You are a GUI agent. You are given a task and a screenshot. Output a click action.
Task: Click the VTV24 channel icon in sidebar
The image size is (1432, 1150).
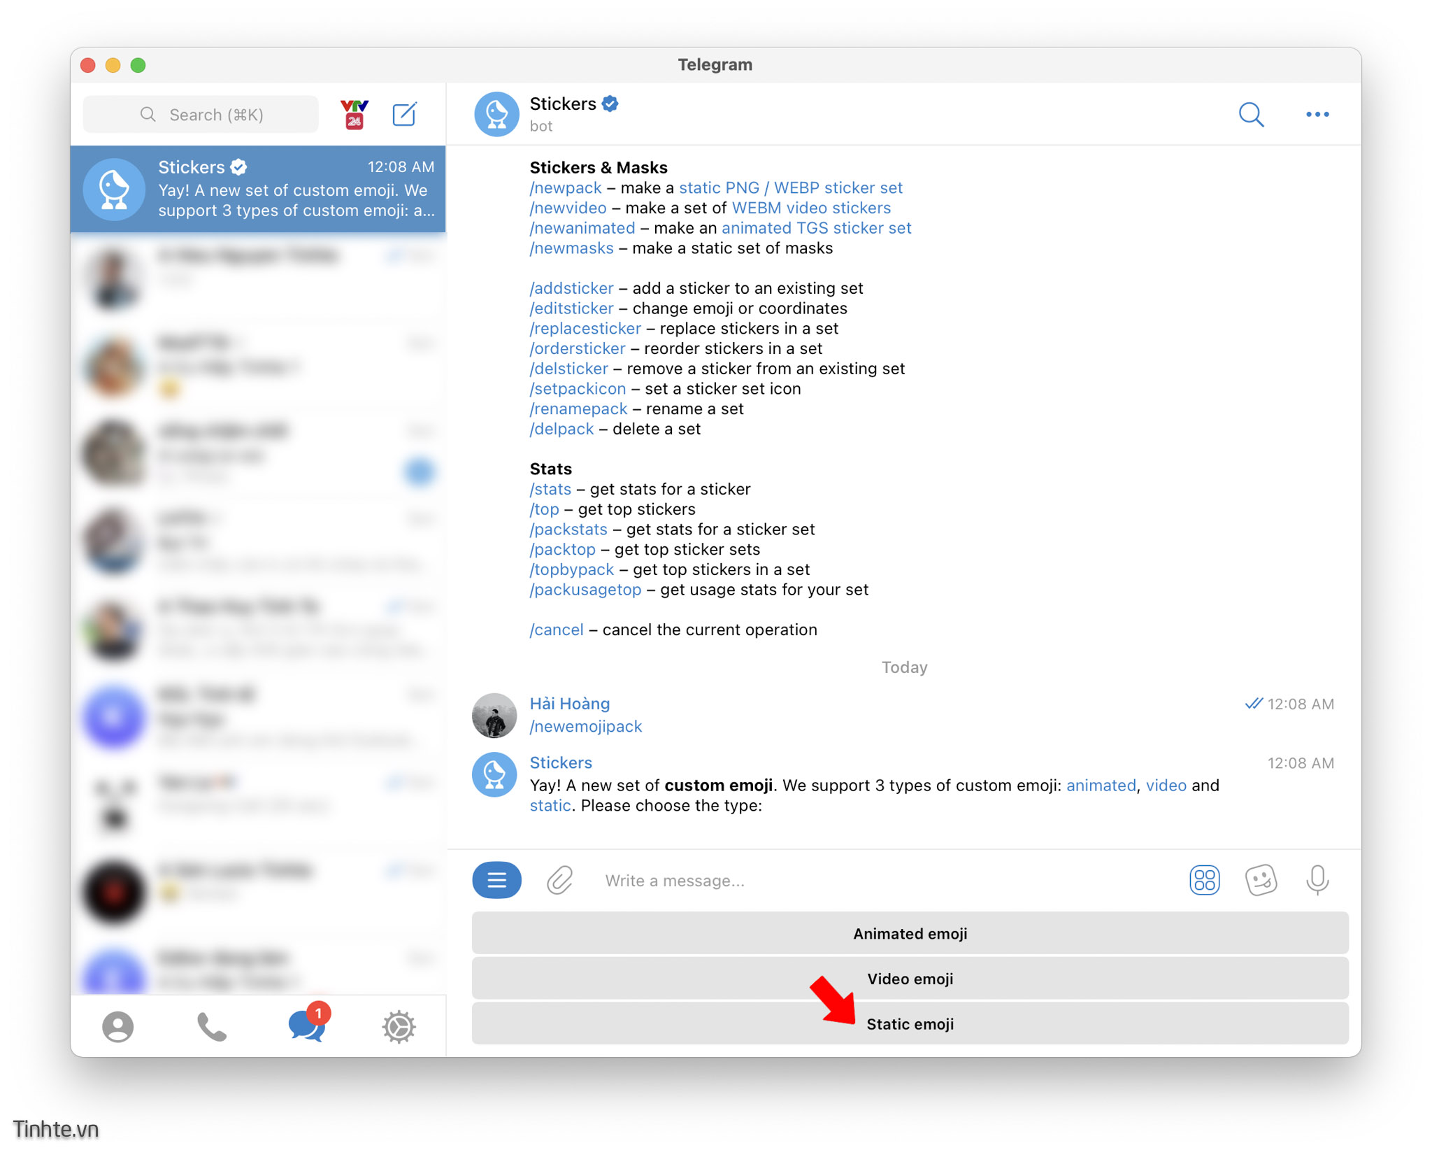(x=355, y=114)
